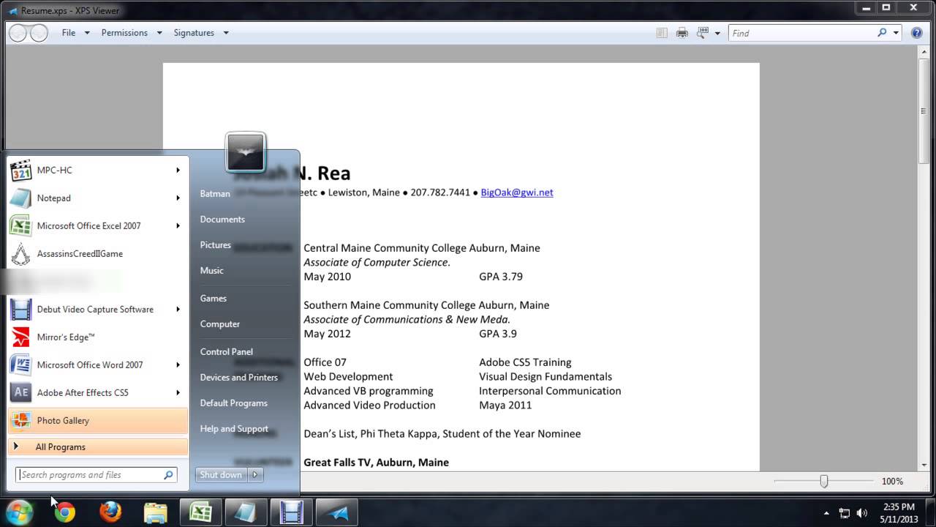Expand After Effects CS5 jump list arrow
The height and width of the screenshot is (527, 936).
pyautogui.click(x=178, y=392)
